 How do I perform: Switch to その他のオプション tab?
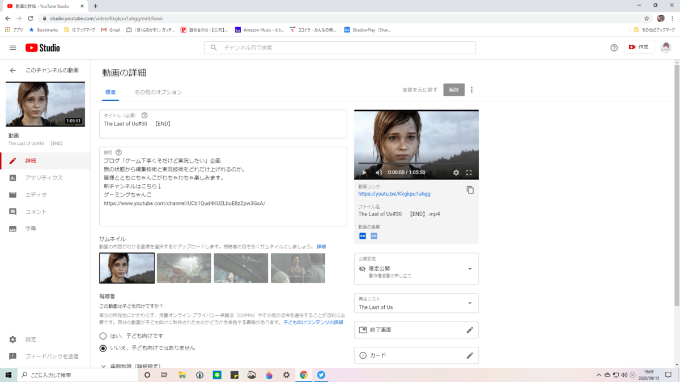pos(158,92)
